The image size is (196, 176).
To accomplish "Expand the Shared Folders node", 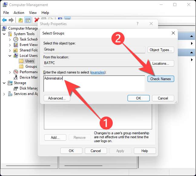I will pos(10,51).
